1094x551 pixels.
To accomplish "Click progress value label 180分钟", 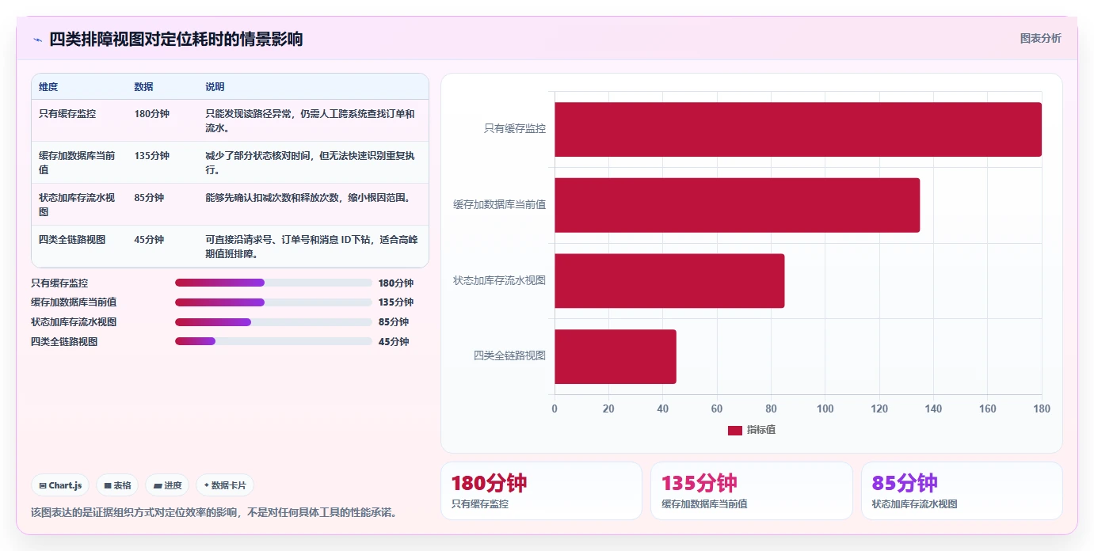I will (396, 283).
